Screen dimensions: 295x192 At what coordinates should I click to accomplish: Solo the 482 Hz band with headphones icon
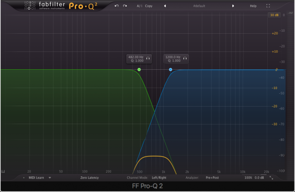click(148, 59)
